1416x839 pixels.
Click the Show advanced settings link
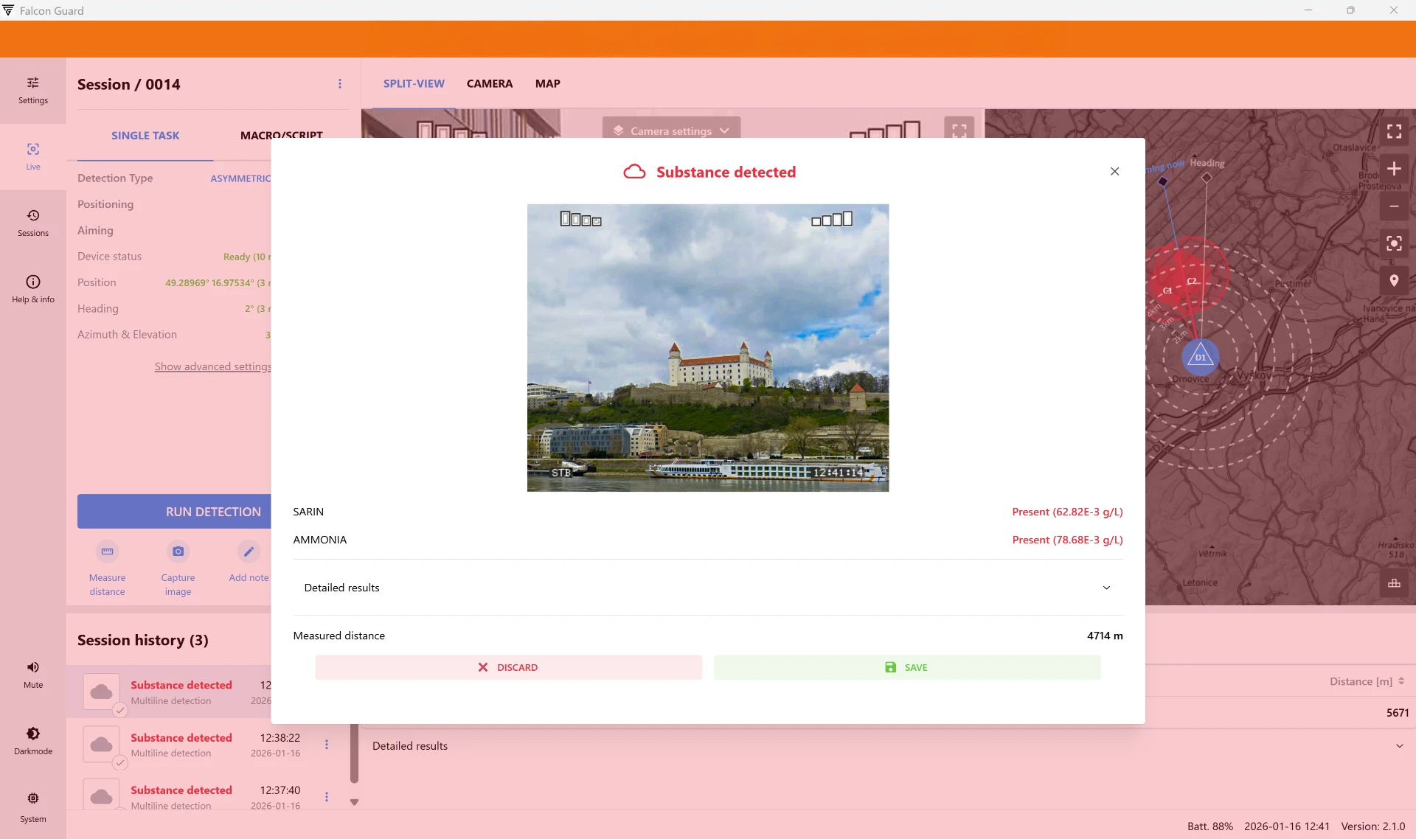213,366
